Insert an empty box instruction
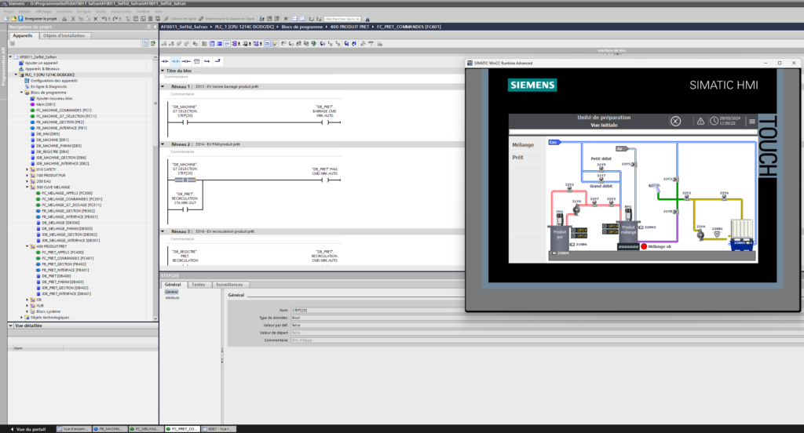 pos(197,61)
